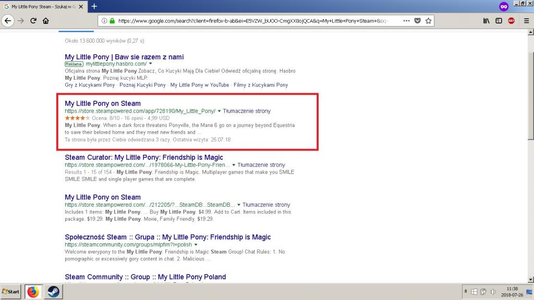This screenshot has height=300, width=534.
Task: Show the sidebars panel icon
Action: point(499,21)
